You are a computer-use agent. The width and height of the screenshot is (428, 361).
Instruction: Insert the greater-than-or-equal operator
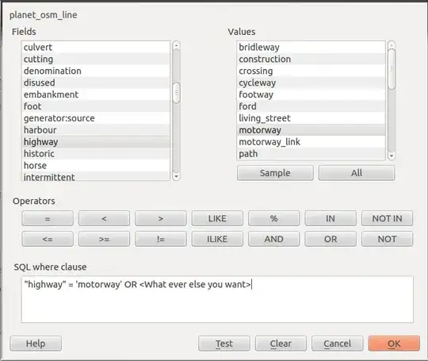104,239
